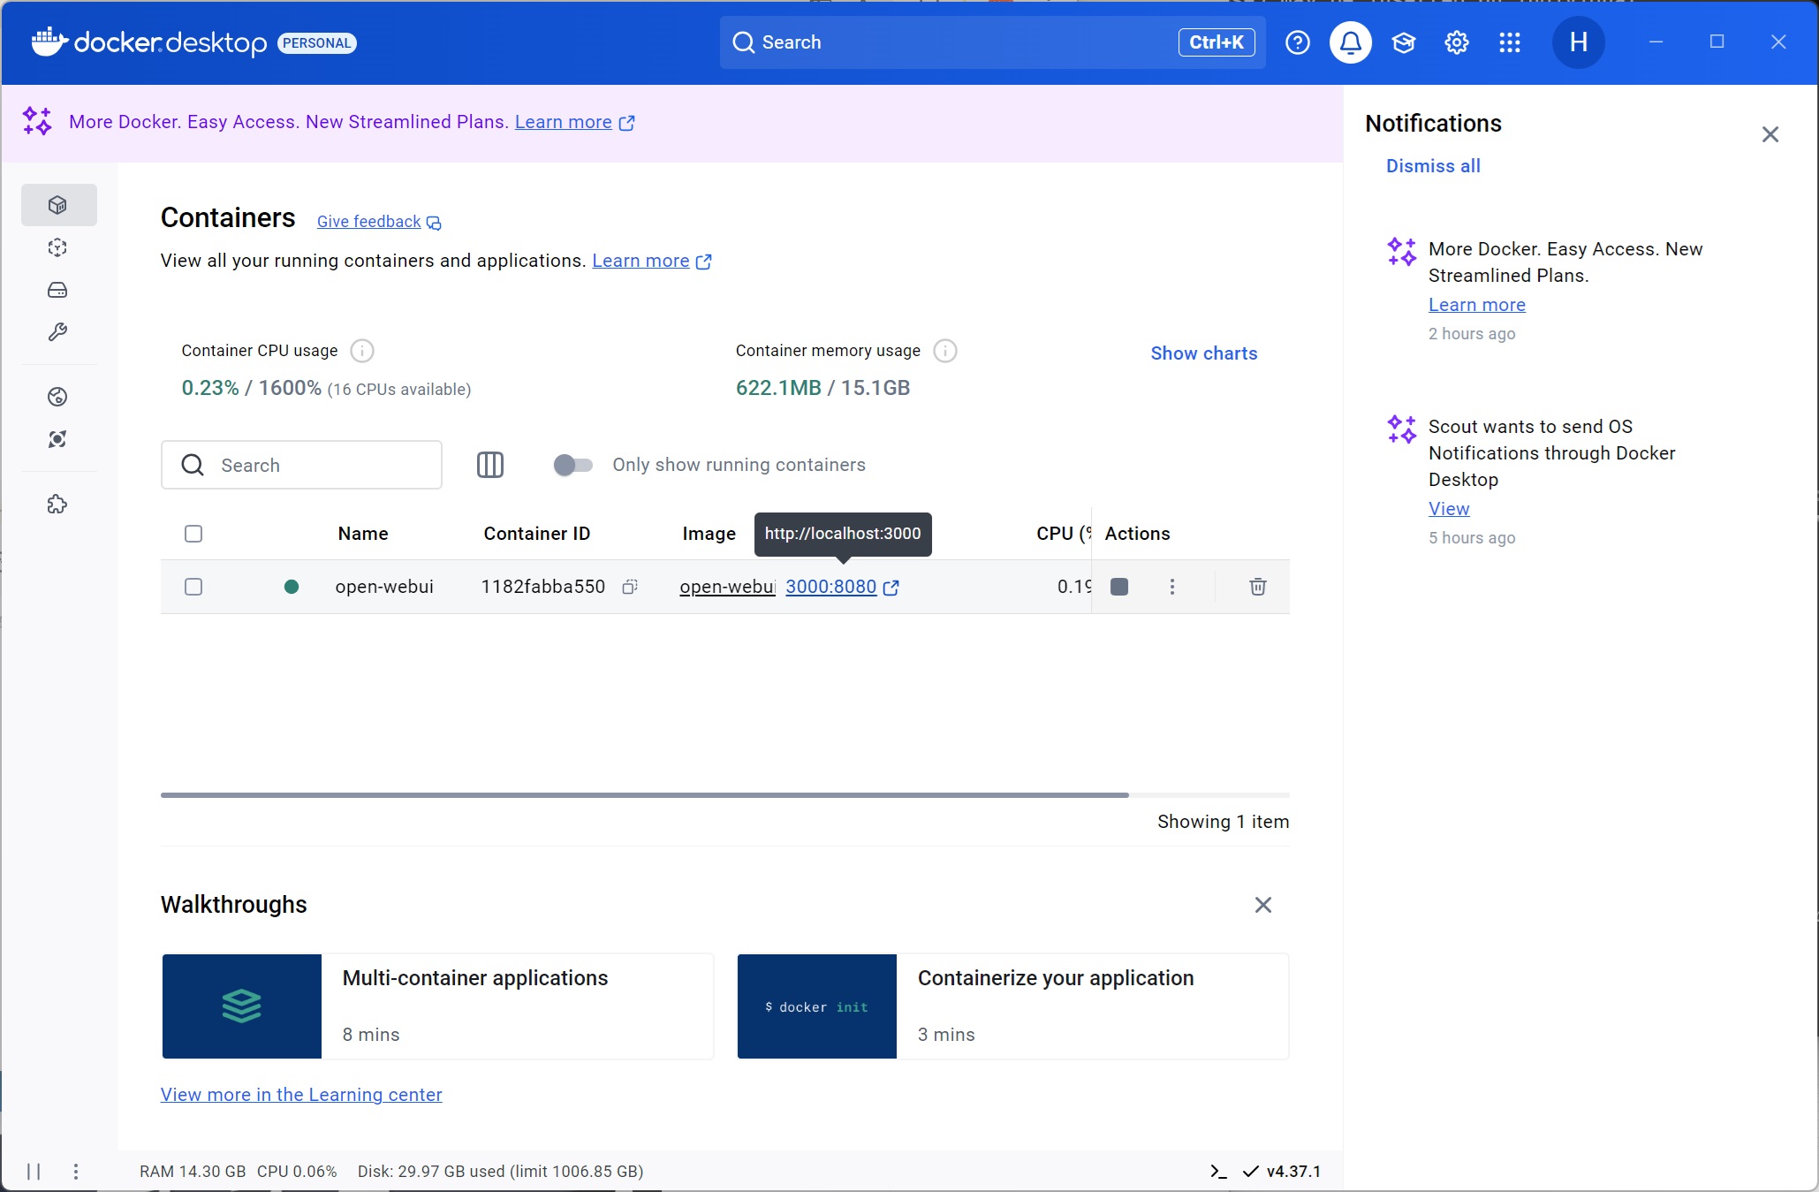Open the Builds section wrench icon
This screenshot has height=1192, width=1819.
click(x=57, y=332)
